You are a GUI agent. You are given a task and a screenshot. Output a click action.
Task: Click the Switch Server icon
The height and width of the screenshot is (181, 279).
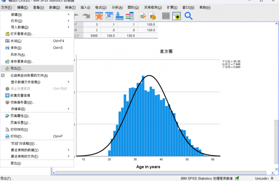[7, 102]
